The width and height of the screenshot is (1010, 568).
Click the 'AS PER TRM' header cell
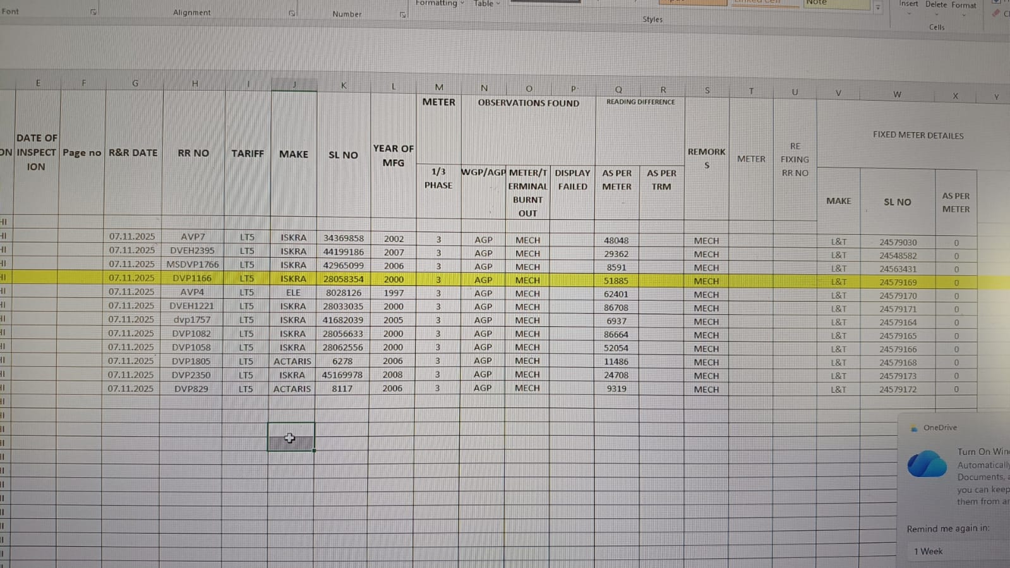tap(661, 193)
